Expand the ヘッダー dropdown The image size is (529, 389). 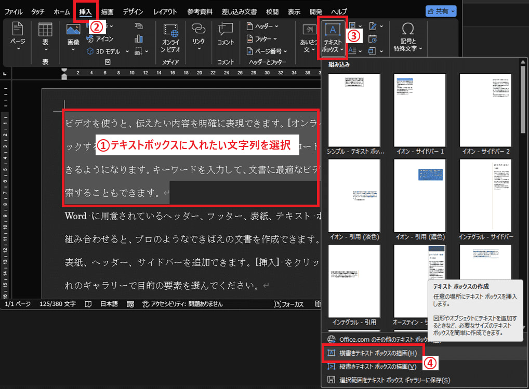(x=262, y=26)
